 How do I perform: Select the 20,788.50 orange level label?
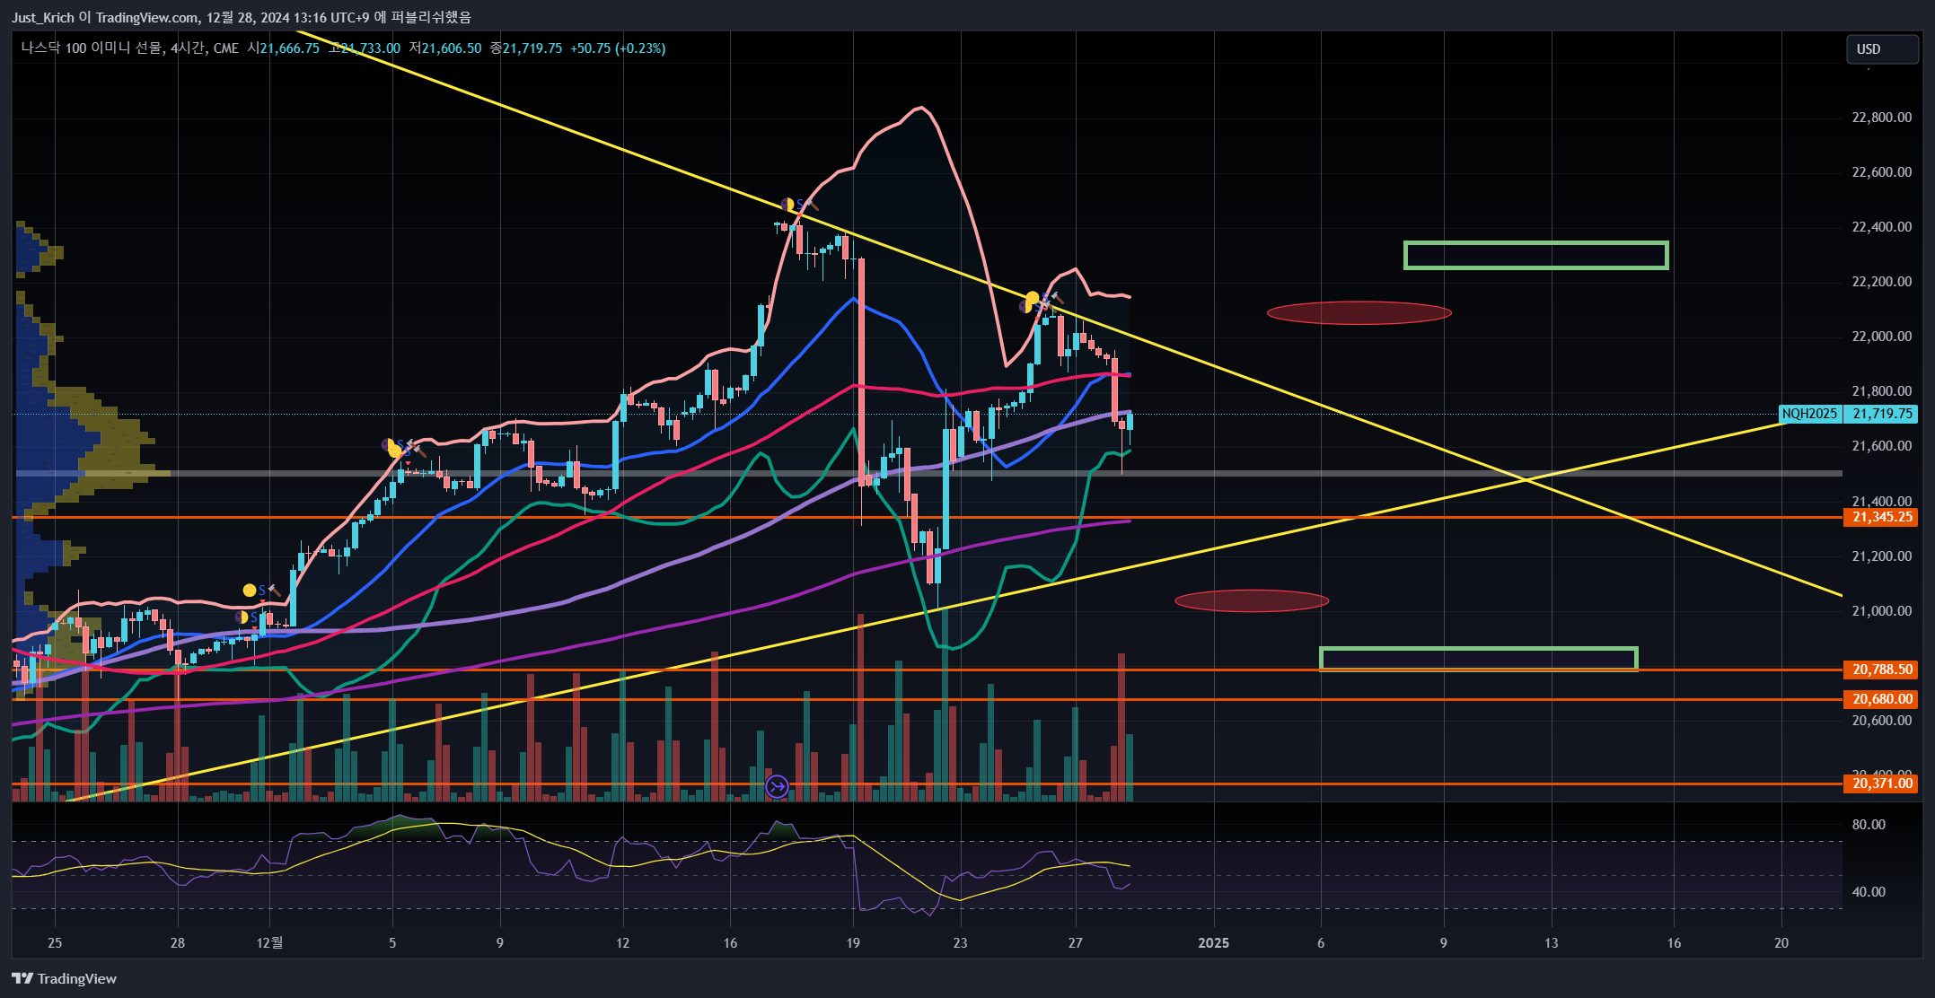tap(1881, 670)
